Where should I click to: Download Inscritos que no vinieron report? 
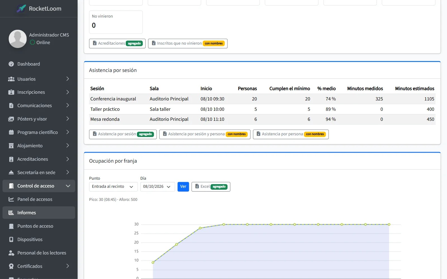coord(188,44)
